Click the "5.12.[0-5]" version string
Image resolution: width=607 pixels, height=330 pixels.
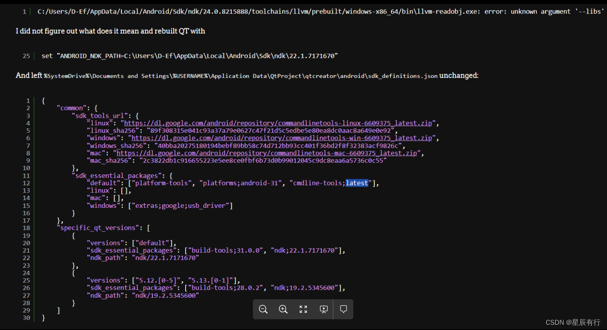click(x=158, y=281)
